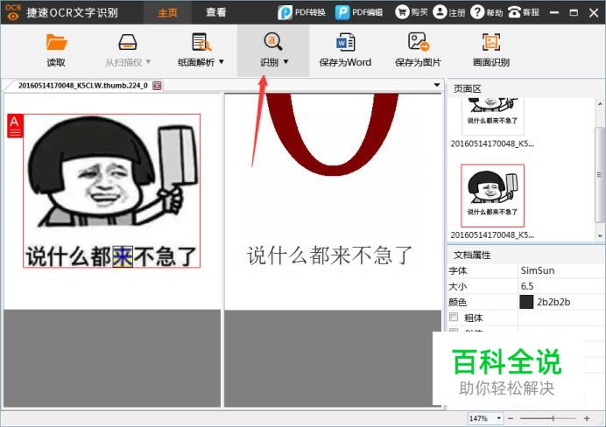Click the 帮助 question mark icon
This screenshot has width=606, height=427.
[477, 12]
